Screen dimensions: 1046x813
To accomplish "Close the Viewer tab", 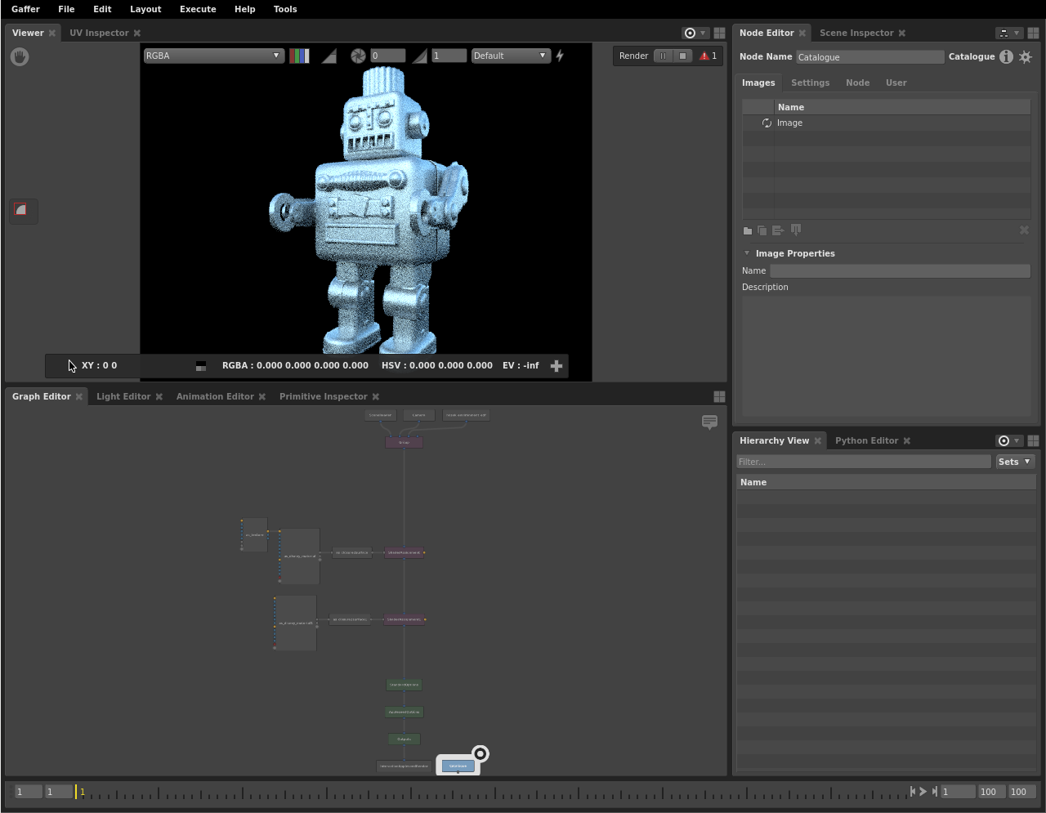I will coord(52,33).
